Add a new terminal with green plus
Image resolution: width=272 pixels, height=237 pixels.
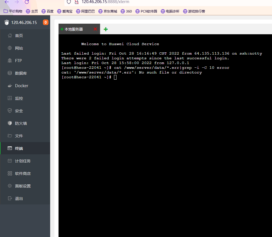click(x=106, y=29)
